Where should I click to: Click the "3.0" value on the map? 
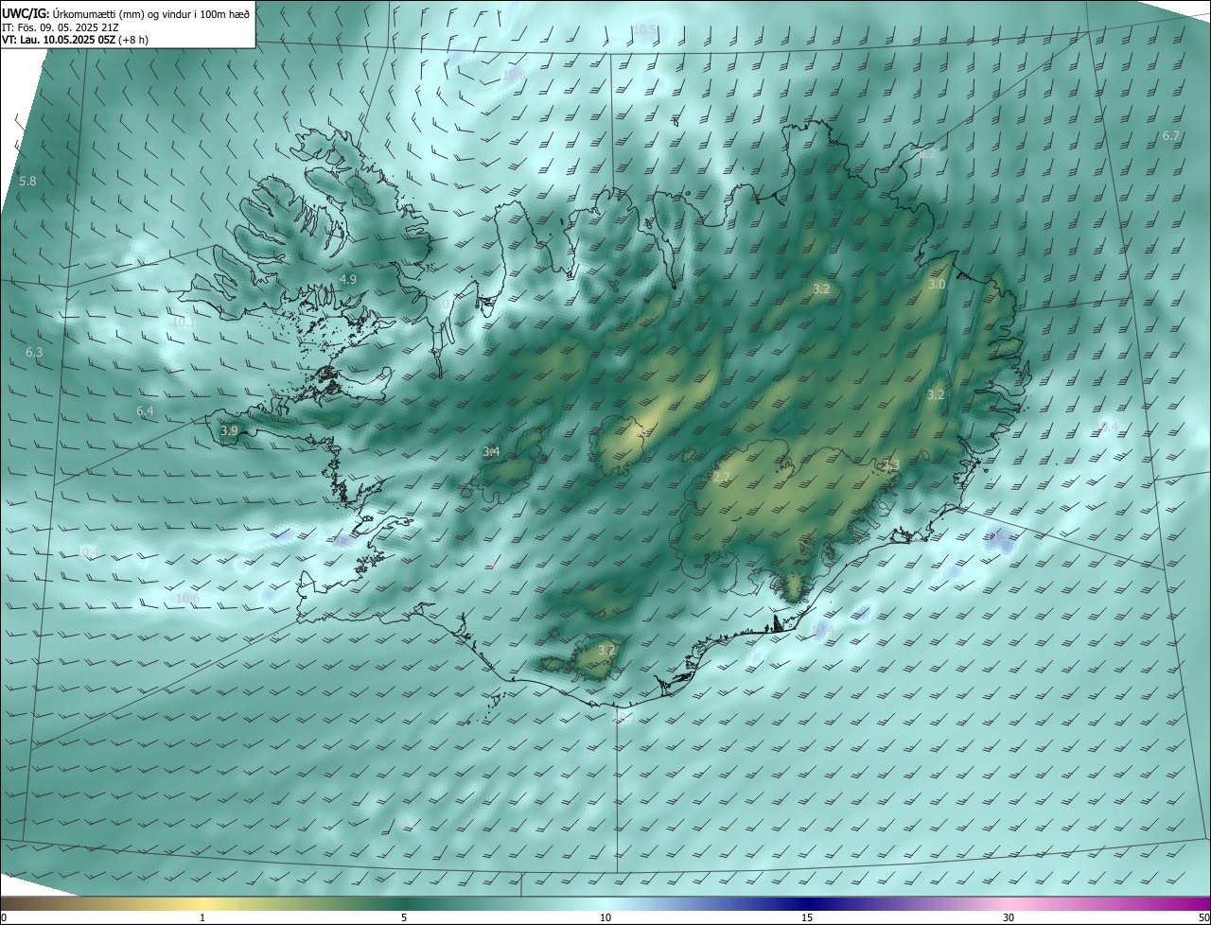coord(937,285)
